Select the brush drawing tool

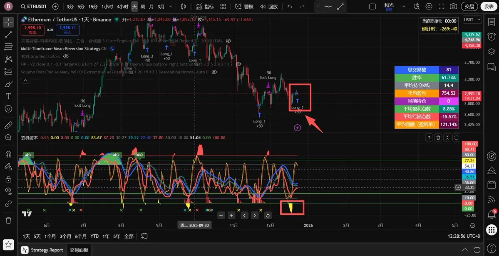(x=9, y=84)
